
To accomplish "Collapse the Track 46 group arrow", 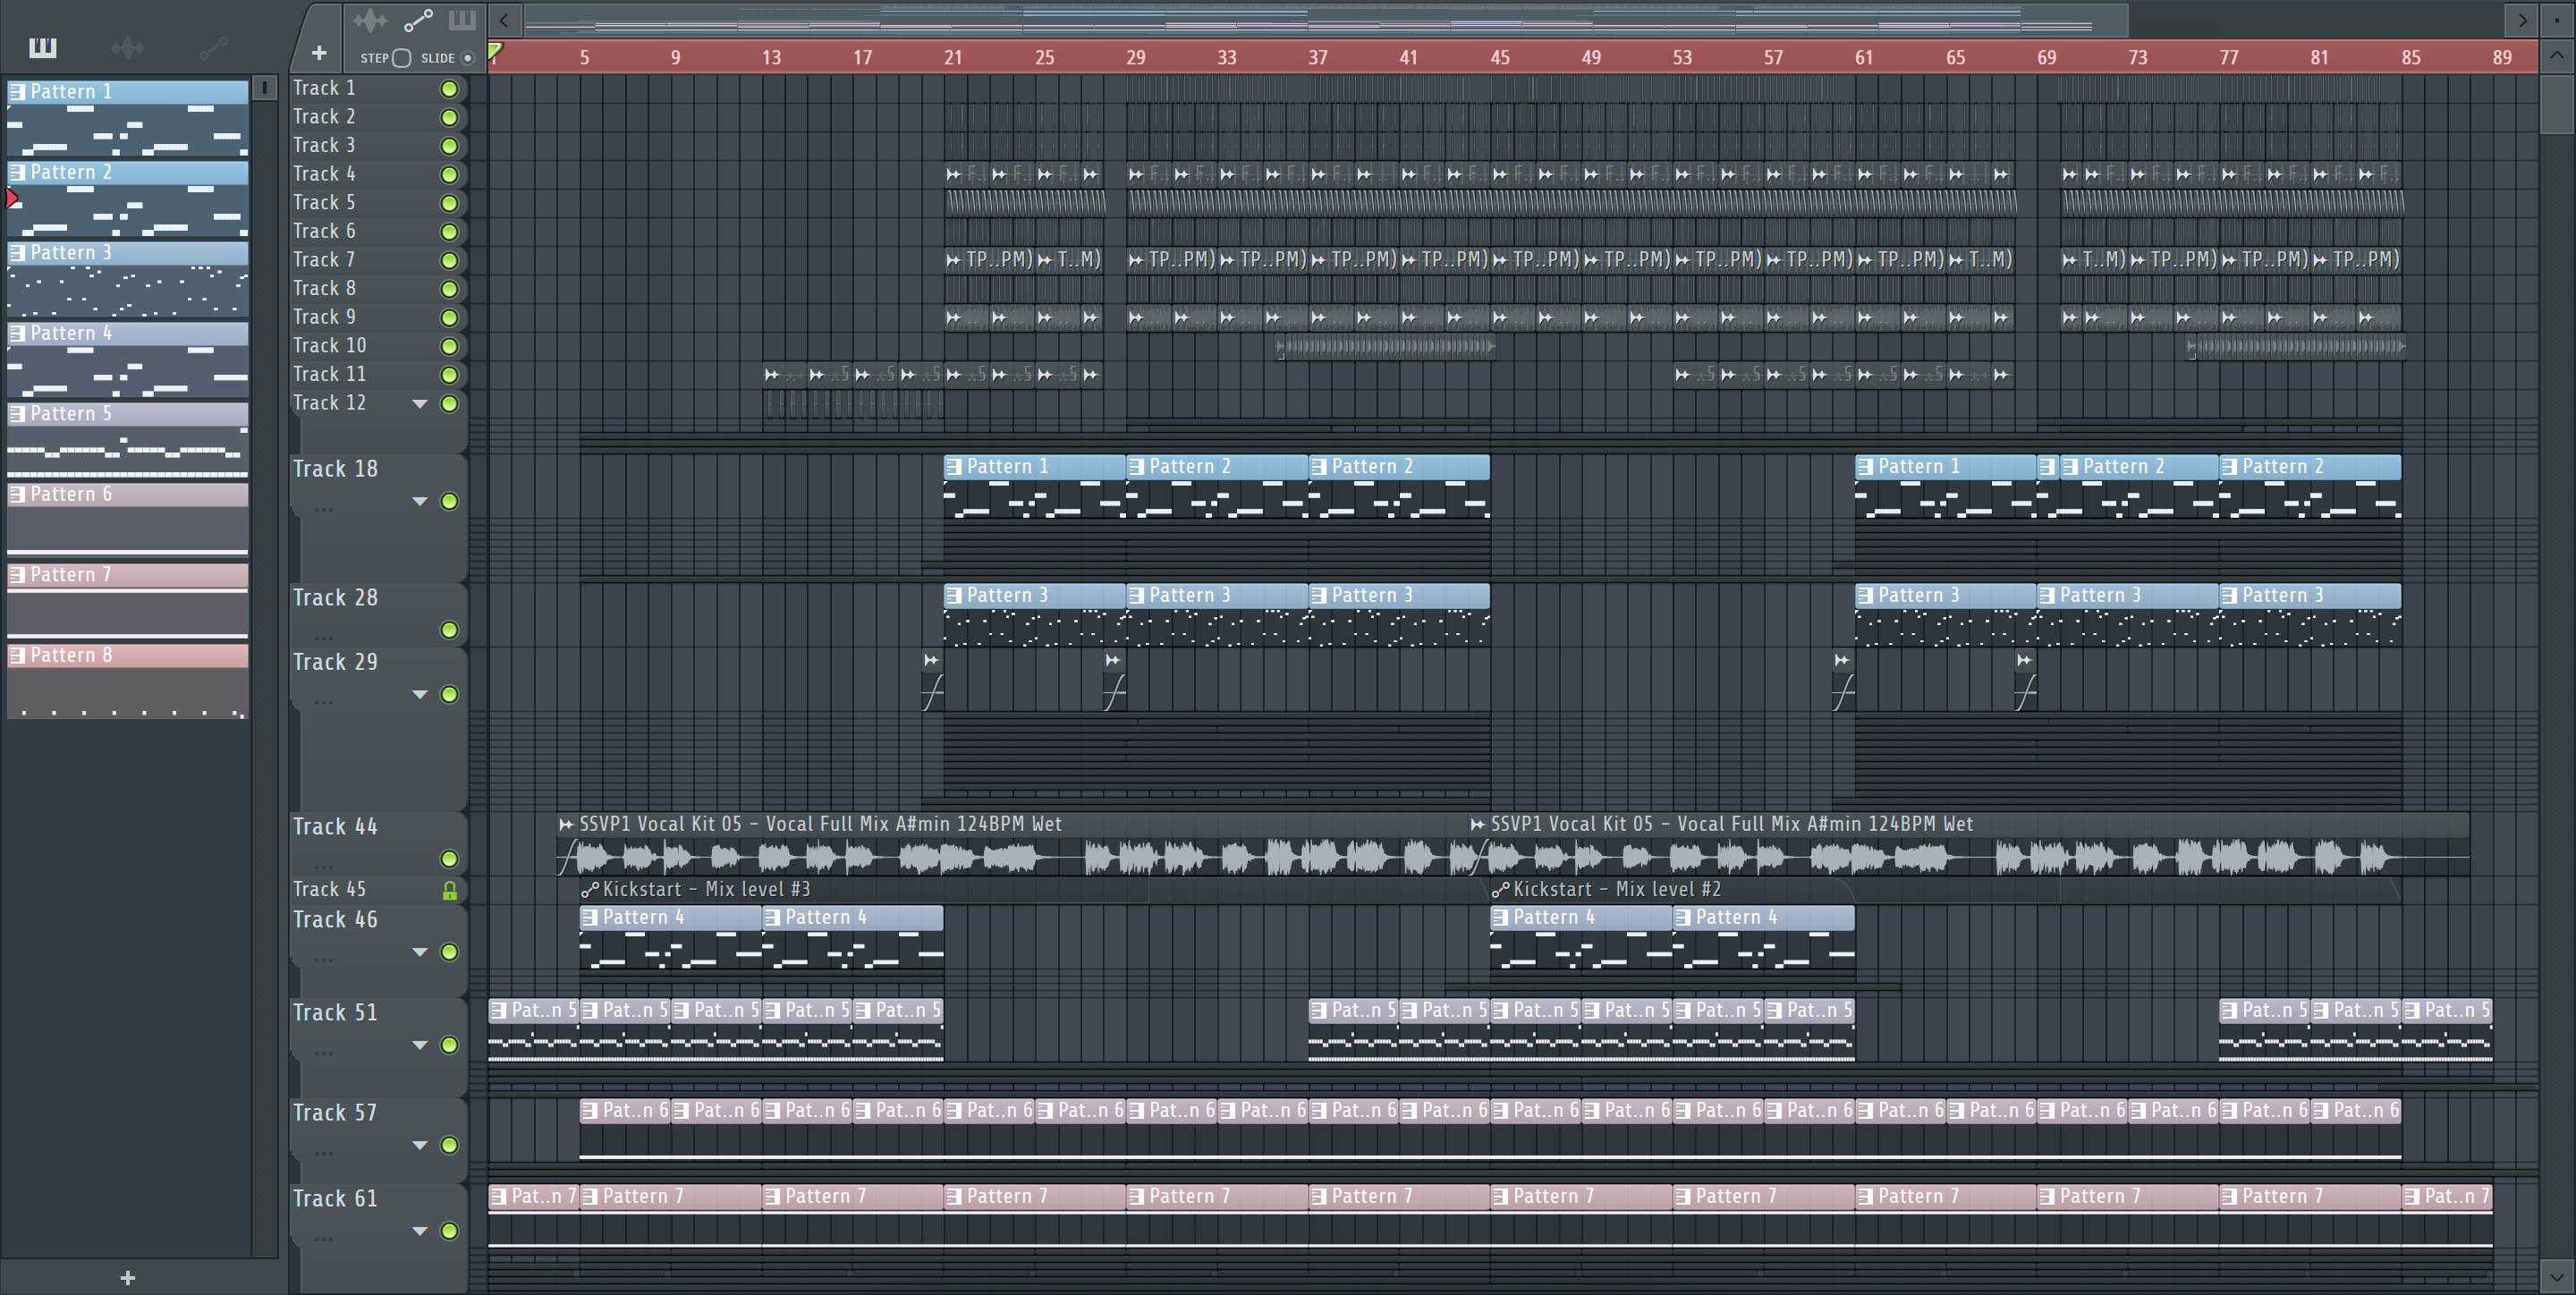I will click(420, 952).
